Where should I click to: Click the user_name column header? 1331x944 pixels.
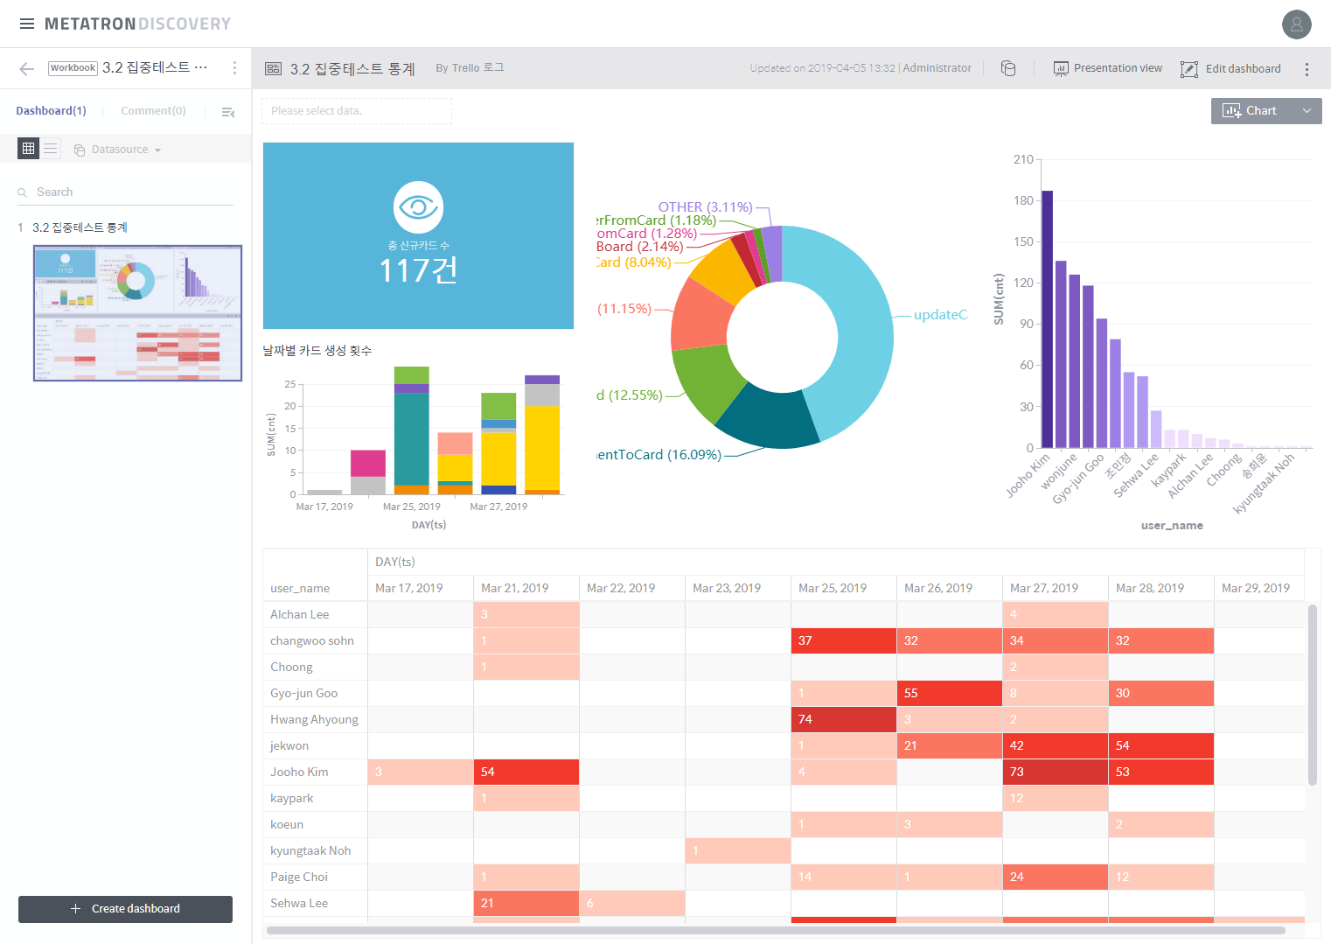tap(300, 588)
